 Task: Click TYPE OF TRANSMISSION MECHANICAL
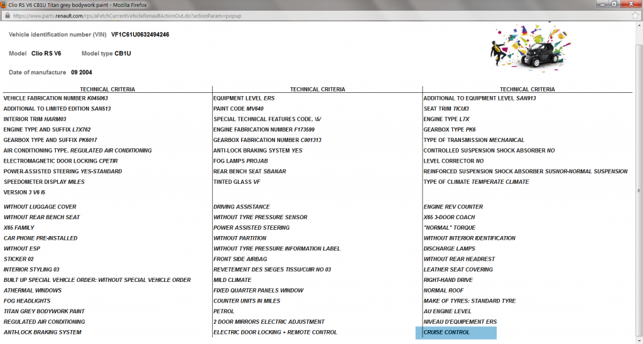pos(474,140)
